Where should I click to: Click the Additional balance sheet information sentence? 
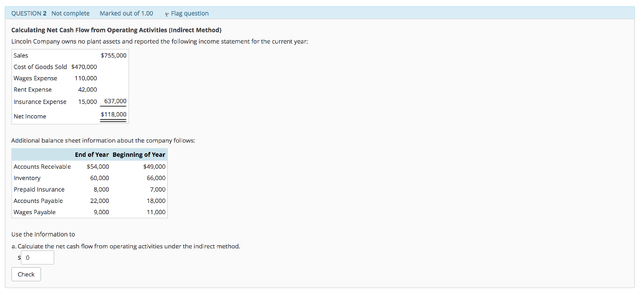(103, 140)
